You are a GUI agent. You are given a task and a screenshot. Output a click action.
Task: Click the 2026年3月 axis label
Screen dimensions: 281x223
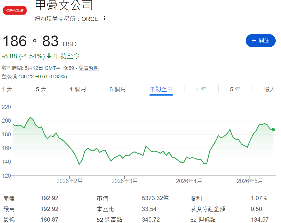point(125,181)
